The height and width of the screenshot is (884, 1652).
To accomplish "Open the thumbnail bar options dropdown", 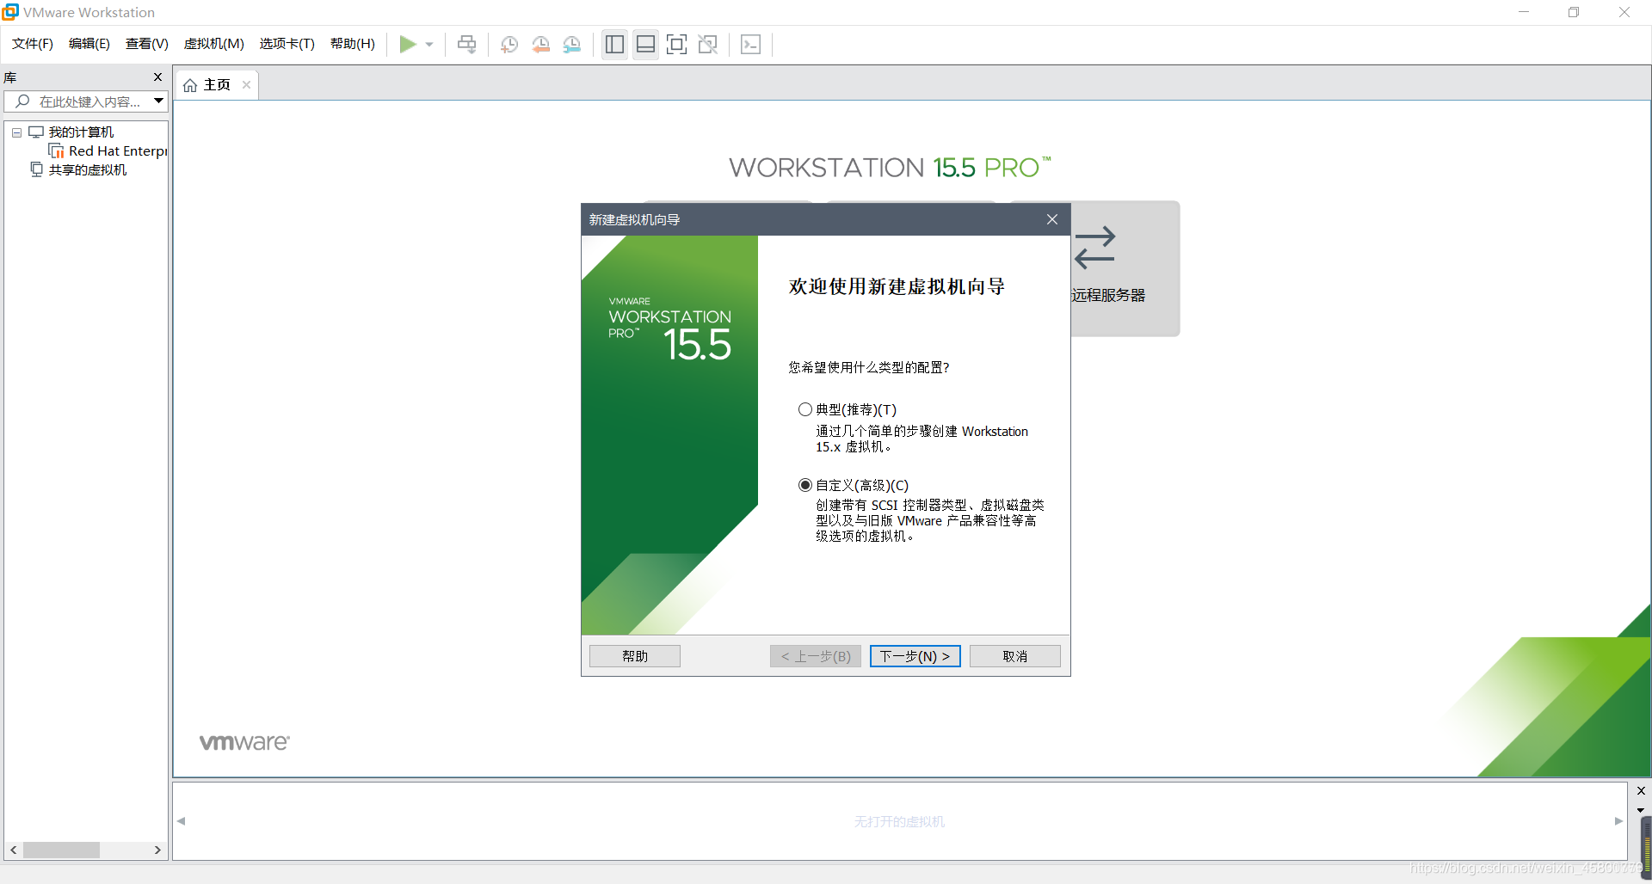I will click(x=1641, y=810).
